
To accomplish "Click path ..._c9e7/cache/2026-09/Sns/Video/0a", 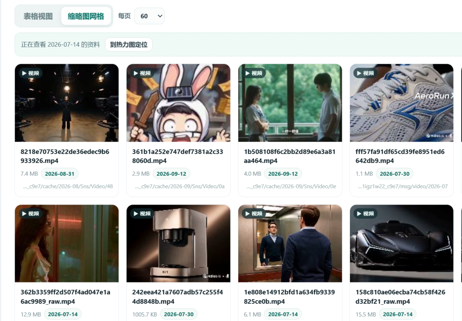I will pyautogui.click(x=179, y=186).
